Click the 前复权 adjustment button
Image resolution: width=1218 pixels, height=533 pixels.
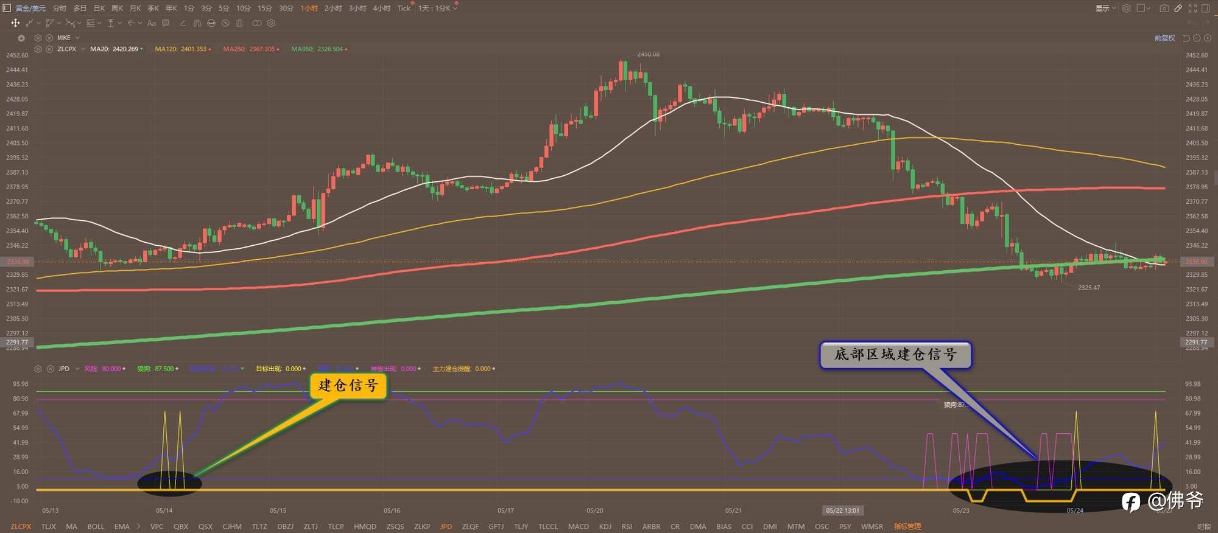(1164, 38)
